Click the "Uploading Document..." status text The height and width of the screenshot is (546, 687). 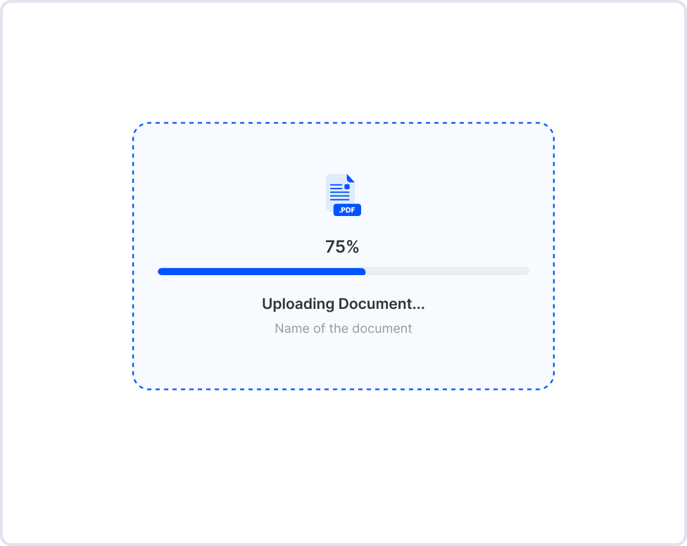pyautogui.click(x=343, y=304)
